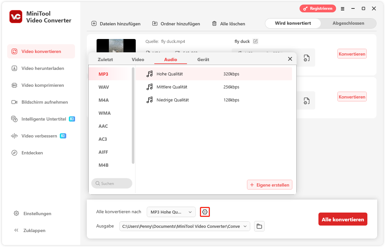
Task: Collapse sidebar with Zuklappen
Action: click(30, 230)
